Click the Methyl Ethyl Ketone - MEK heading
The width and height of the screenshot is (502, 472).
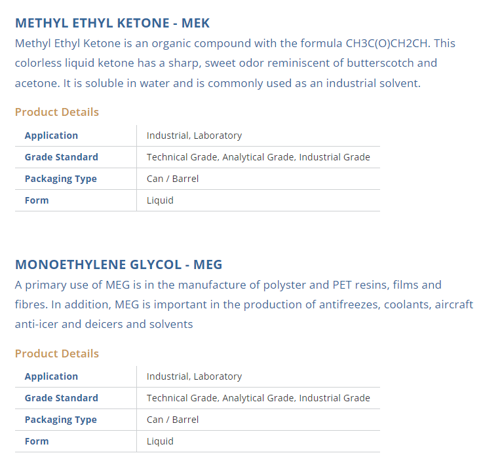tap(112, 23)
